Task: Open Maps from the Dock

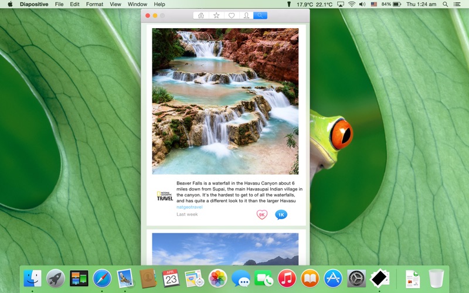Action: tap(195, 278)
